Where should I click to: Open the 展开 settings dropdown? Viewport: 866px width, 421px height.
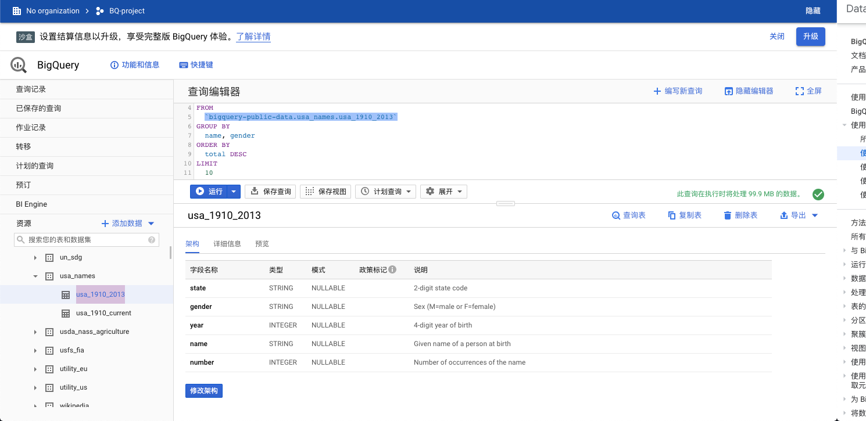pyautogui.click(x=443, y=192)
